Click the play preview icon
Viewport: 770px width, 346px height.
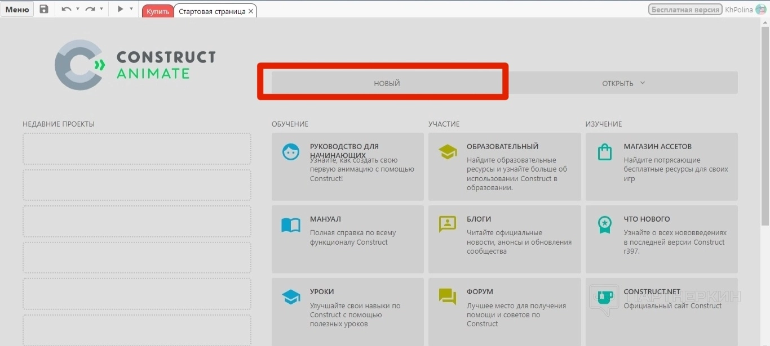point(120,9)
